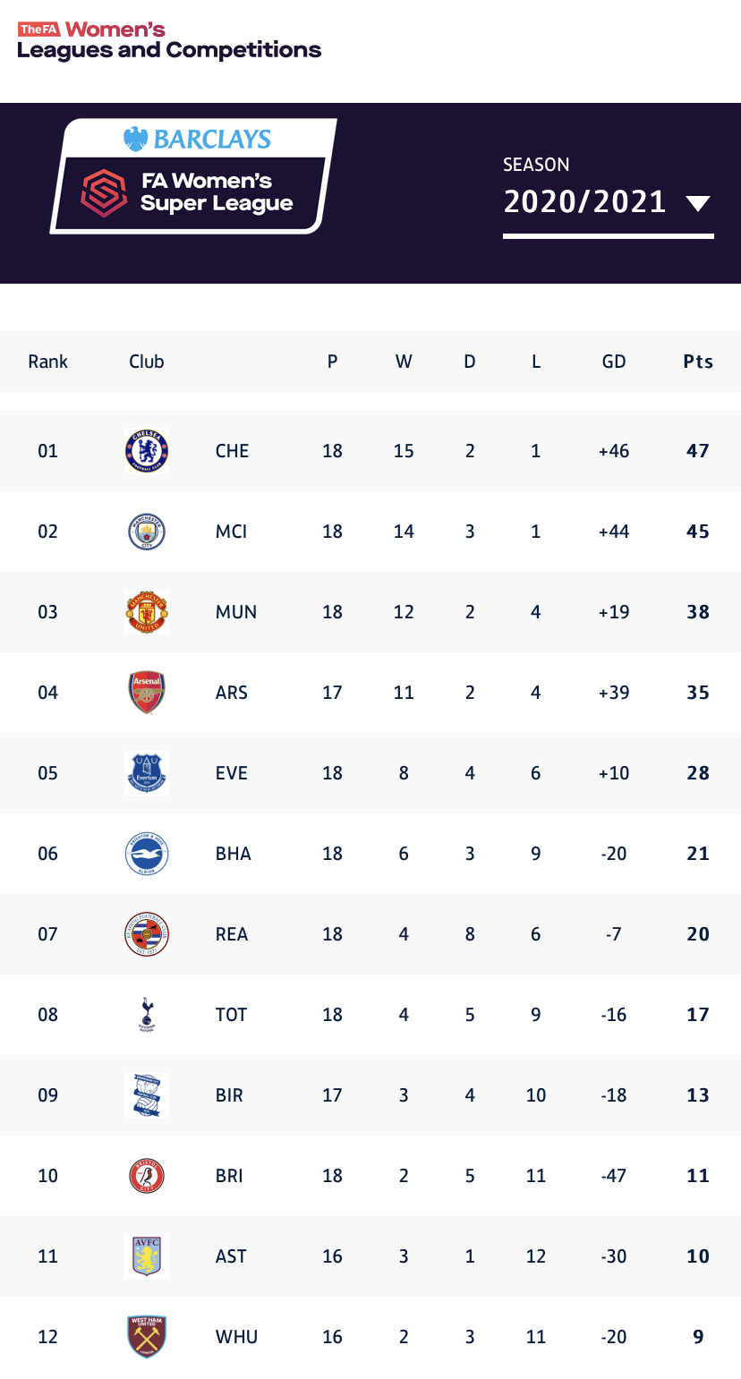Open the CHE team link

tap(233, 451)
